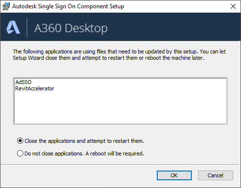241x188 pixels.
Task: Click the empty dark blue banner area
Action: (x=174, y=27)
